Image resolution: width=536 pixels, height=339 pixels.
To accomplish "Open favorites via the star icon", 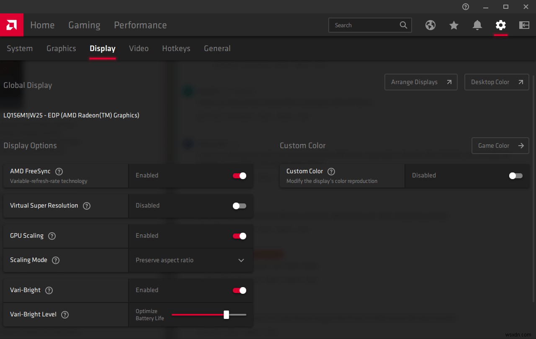I will click(454, 25).
